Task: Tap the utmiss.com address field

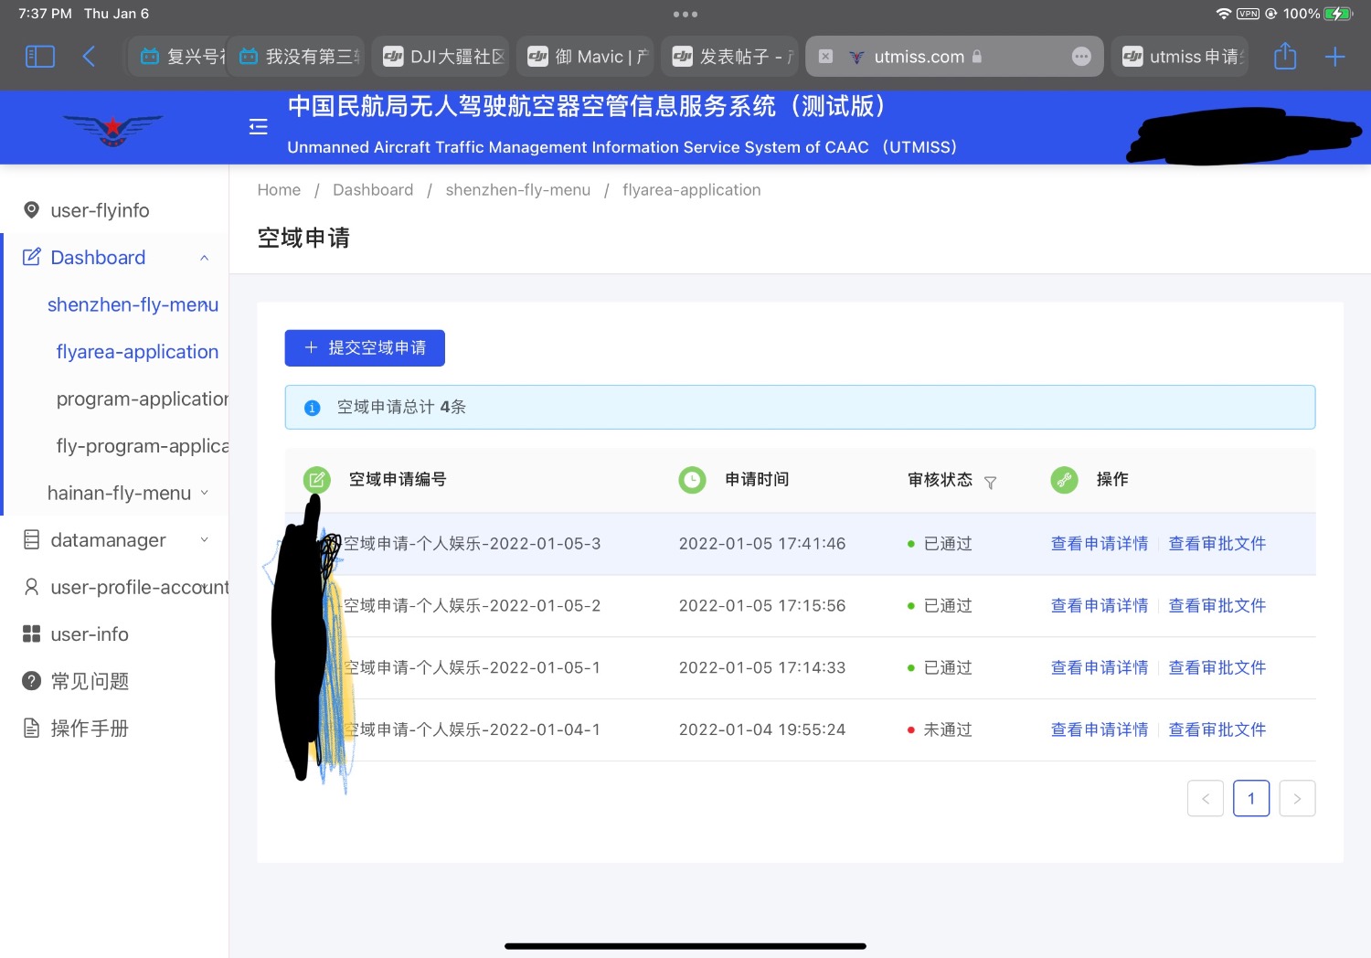Action: [954, 57]
